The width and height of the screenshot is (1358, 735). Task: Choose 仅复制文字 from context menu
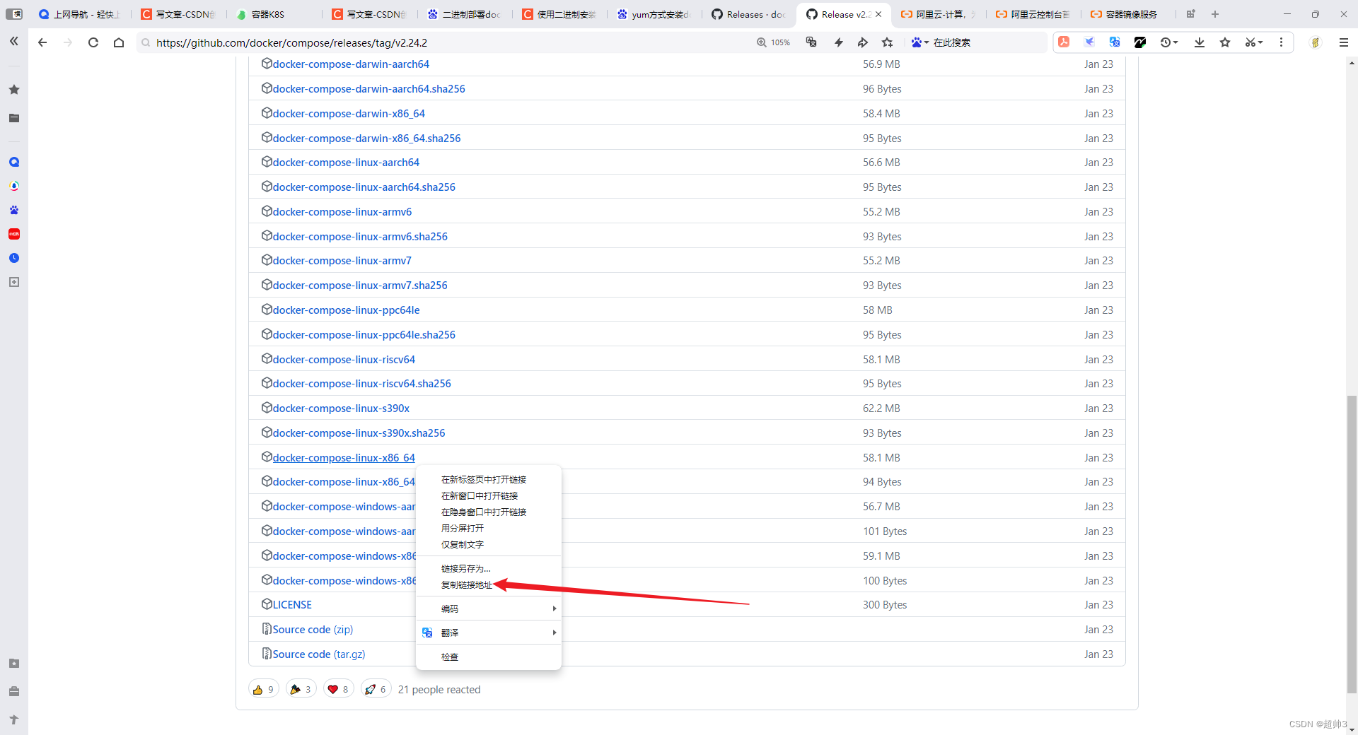463,545
